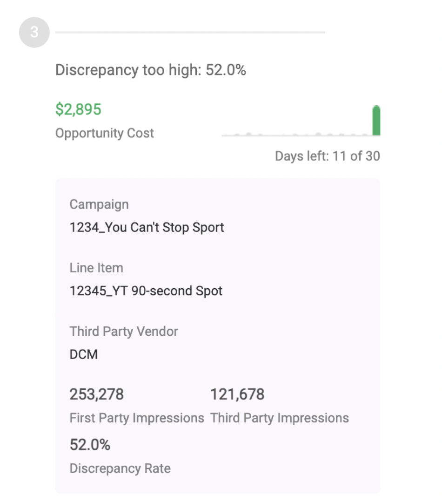
Task: Click the Days left: 11 of 30 text
Action: pos(328,156)
